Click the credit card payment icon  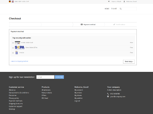click(x=18, y=43)
